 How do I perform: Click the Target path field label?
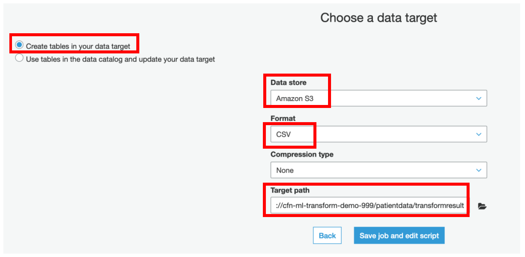click(x=290, y=191)
